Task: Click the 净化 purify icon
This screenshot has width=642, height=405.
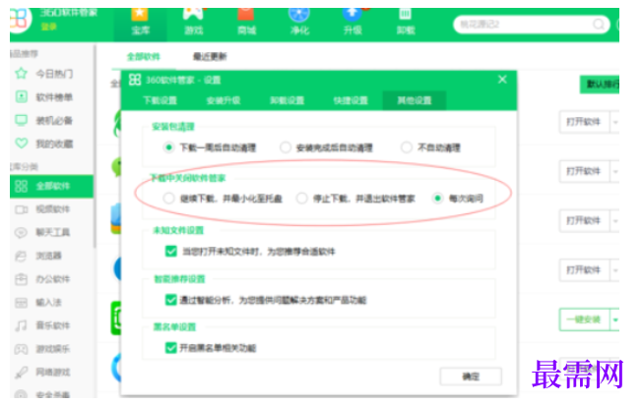Action: point(299,14)
